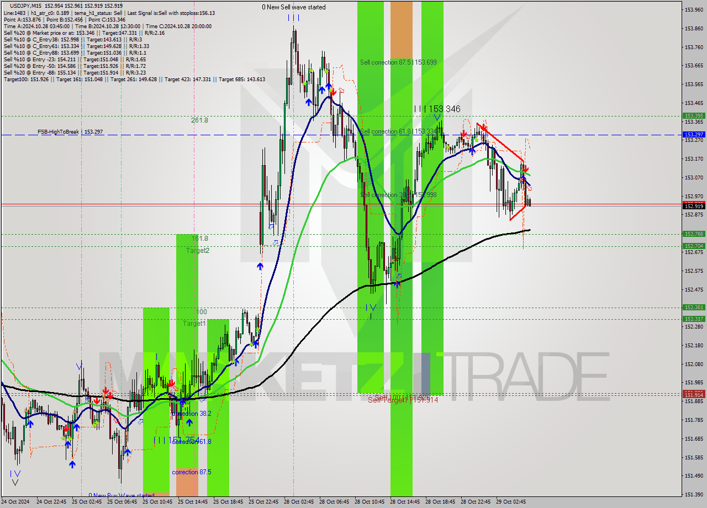Click the green 152.704 price tag
Viewport: 707px width, 508px height.
[x=694, y=246]
